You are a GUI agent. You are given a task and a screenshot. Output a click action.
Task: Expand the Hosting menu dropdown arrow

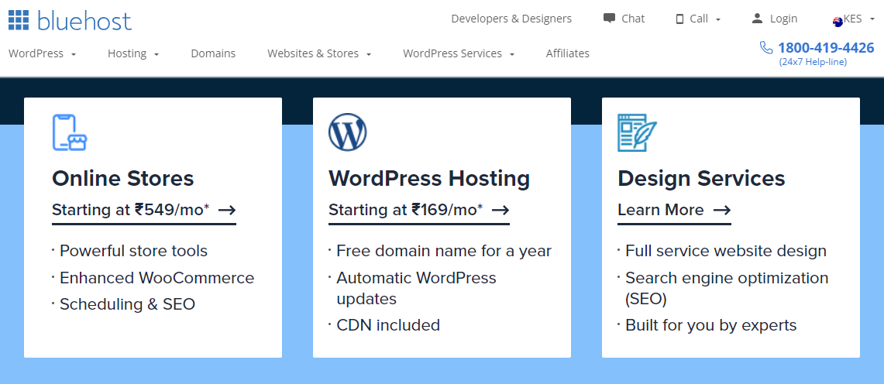pyautogui.click(x=157, y=55)
